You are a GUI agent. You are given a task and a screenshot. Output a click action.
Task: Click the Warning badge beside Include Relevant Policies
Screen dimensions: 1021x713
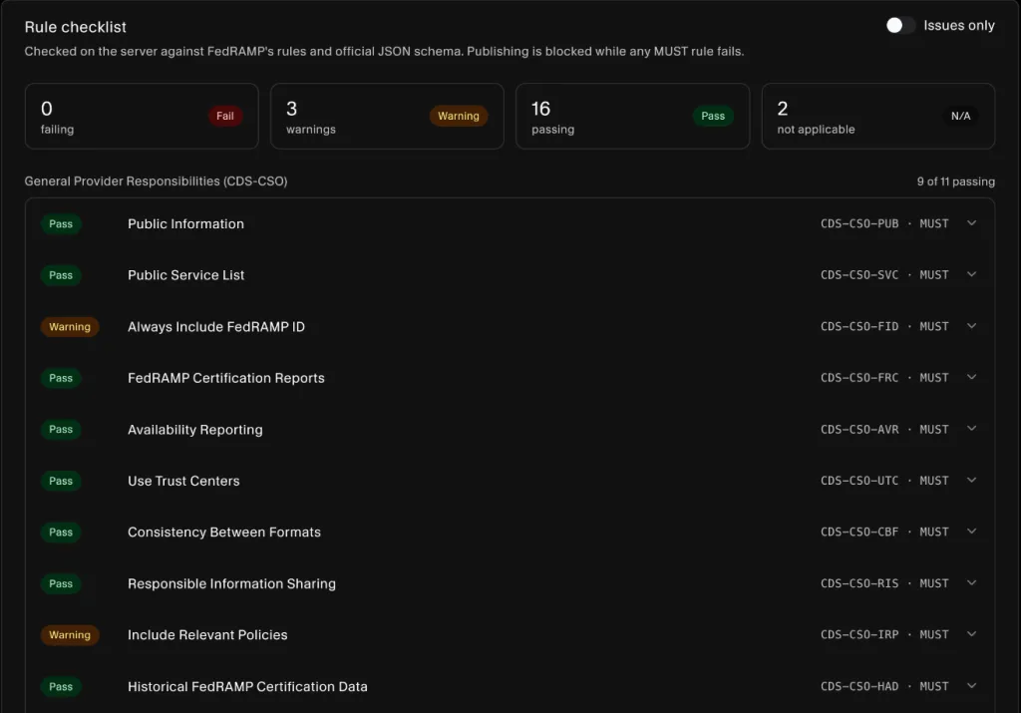point(70,635)
